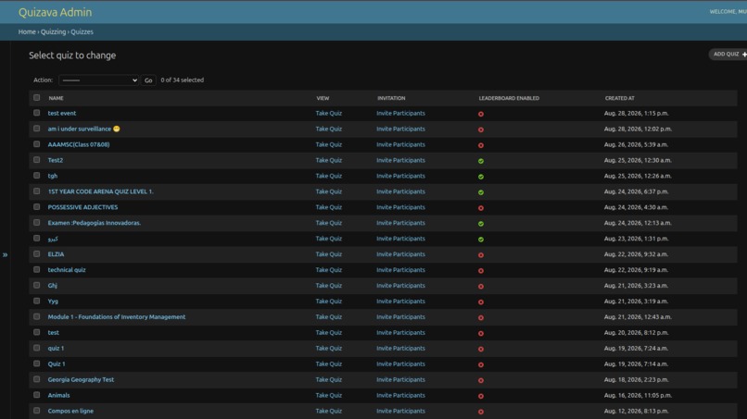Viewport: 747px width, 419px height.
Task: Click Invite Participants for Test2
Action: tap(400, 160)
